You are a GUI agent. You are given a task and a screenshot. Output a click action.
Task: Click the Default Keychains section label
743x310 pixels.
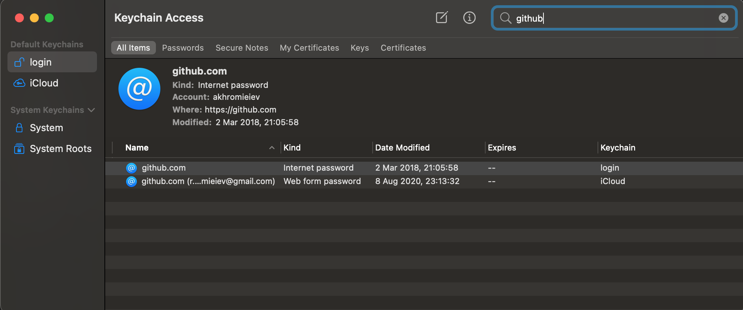click(47, 44)
